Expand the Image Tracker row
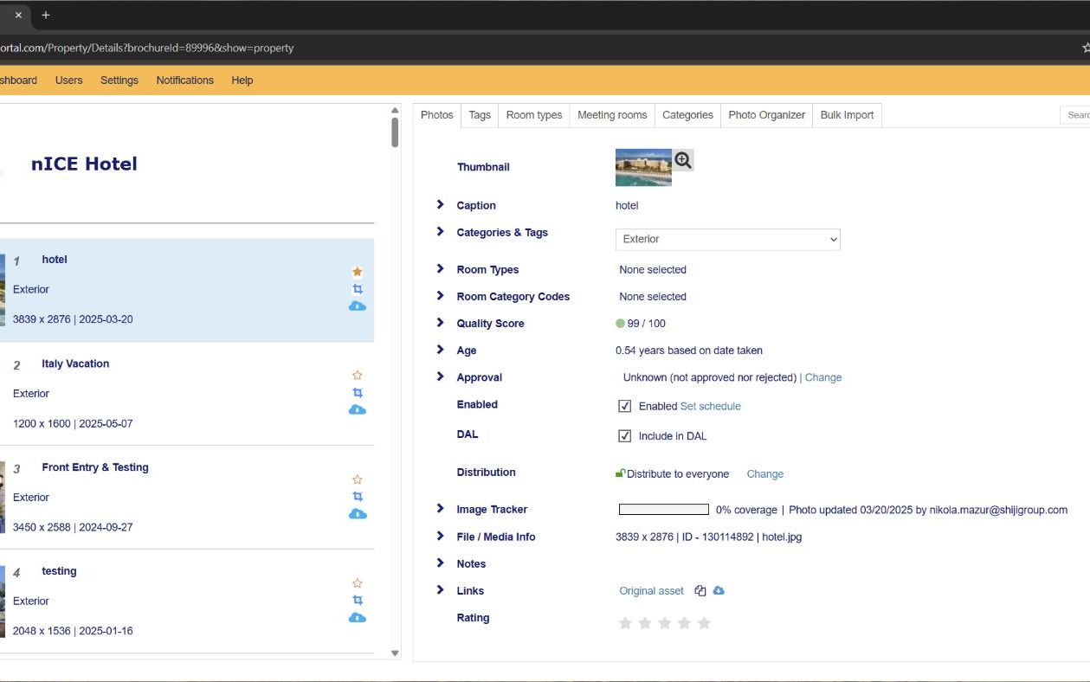 tap(441, 509)
